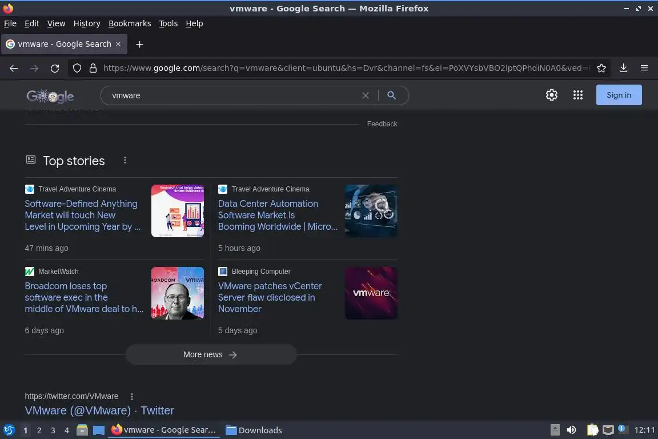Open the Bookmarks menu
This screenshot has width=658, height=439.
click(x=130, y=23)
